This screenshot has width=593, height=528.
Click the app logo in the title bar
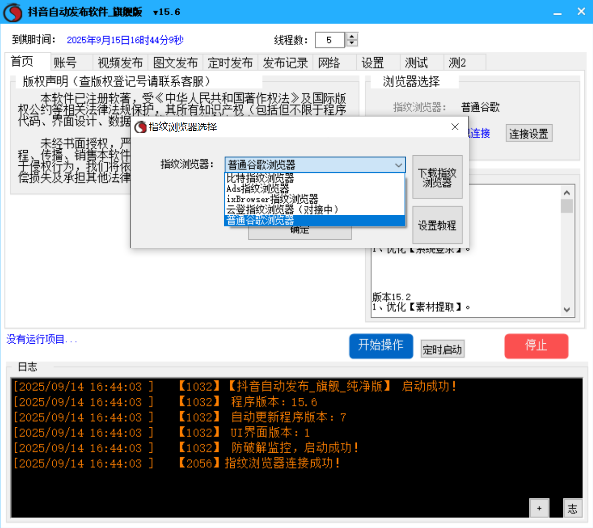(x=12, y=12)
